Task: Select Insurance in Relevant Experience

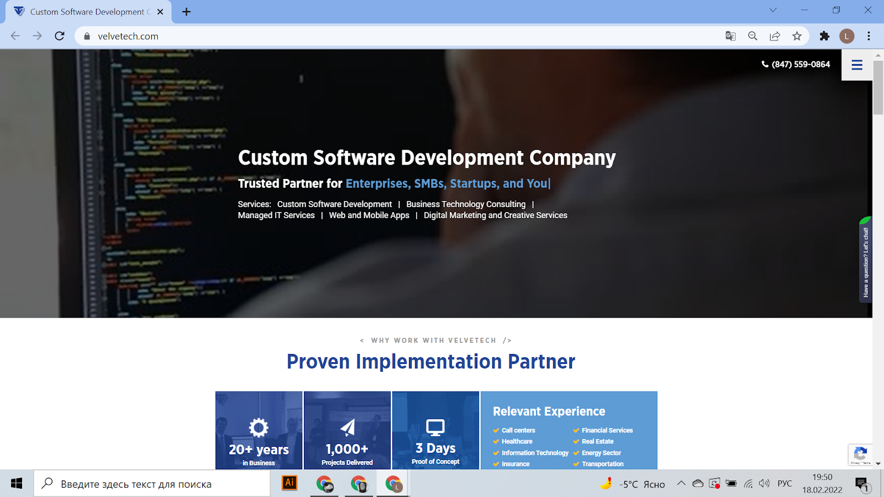Action: click(x=515, y=464)
